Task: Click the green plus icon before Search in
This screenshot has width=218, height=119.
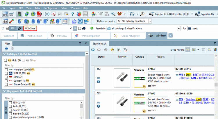Action: [x=92, y=28]
